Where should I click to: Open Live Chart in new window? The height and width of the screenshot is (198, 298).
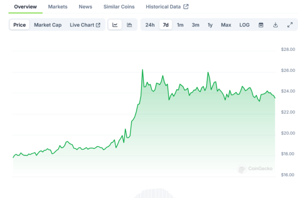pos(85,25)
